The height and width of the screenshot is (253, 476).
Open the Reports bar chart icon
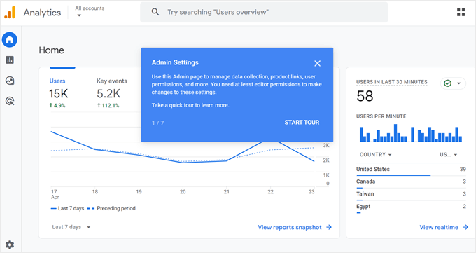(10, 60)
